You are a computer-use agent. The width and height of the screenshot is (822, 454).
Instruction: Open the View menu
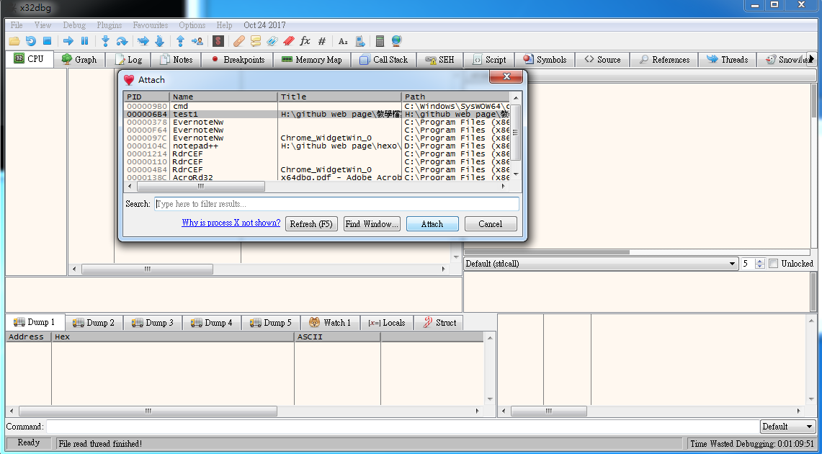click(x=43, y=25)
